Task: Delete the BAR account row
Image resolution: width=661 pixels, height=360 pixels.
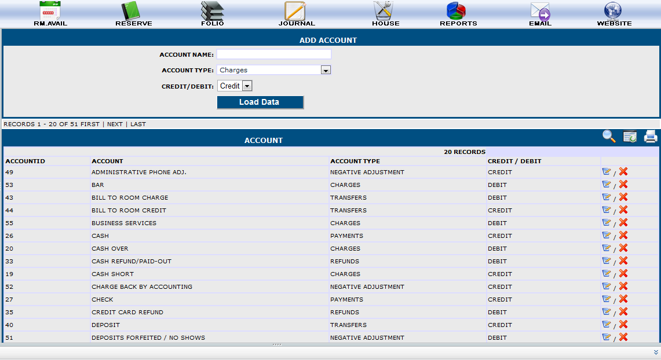Action: click(x=623, y=184)
